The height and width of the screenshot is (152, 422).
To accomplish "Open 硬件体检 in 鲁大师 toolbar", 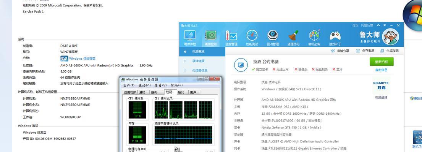I will [190, 38].
